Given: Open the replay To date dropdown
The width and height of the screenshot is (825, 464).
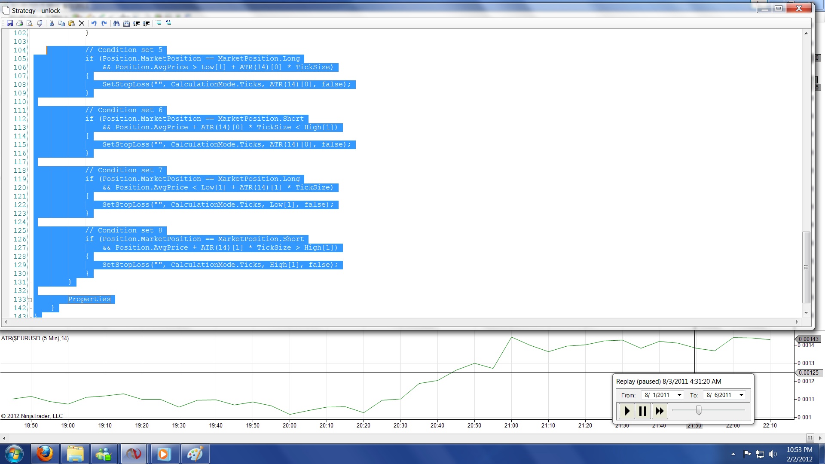Looking at the screenshot, I should [741, 395].
